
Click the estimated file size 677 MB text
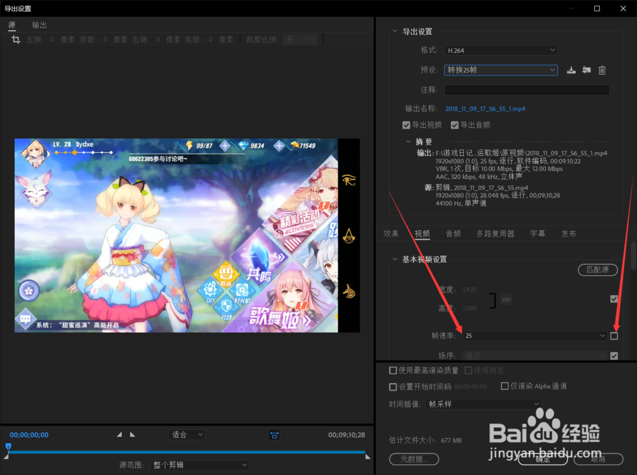tap(452, 440)
